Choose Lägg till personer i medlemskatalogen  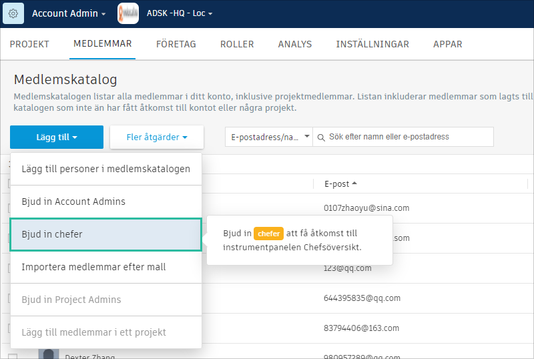pyautogui.click(x=106, y=169)
